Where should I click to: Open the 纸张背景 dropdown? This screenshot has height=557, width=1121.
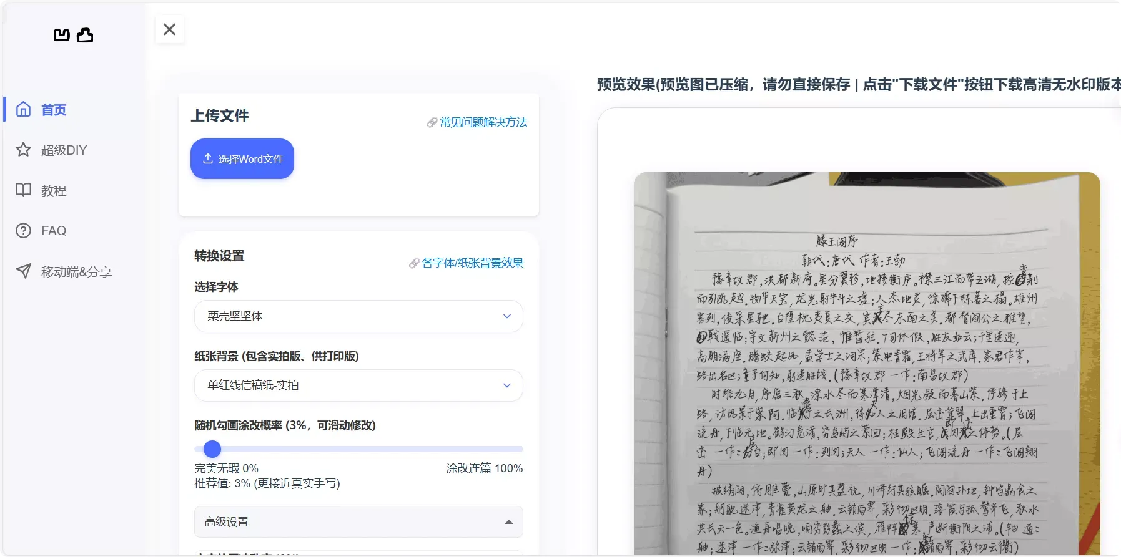click(358, 385)
